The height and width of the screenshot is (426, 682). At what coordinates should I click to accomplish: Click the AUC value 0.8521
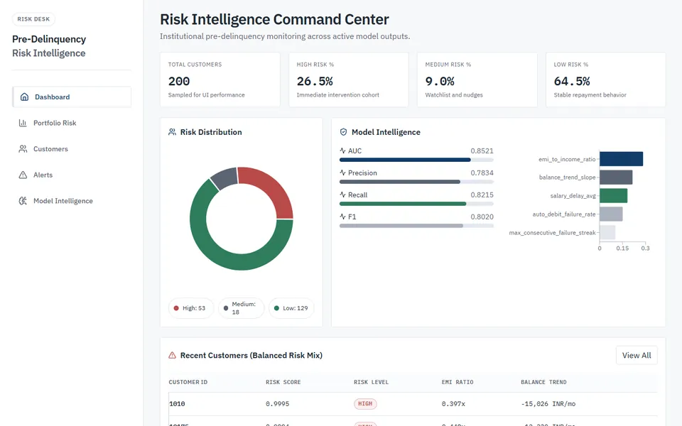tap(482, 151)
